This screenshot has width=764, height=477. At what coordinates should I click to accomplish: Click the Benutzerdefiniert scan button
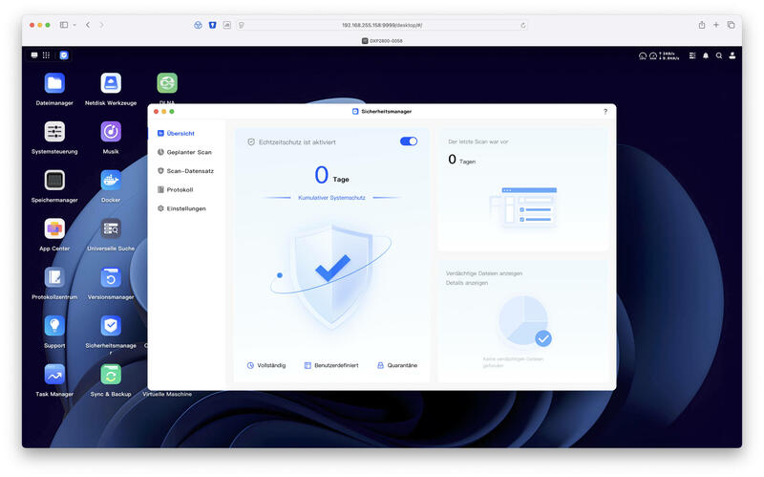pyautogui.click(x=331, y=365)
